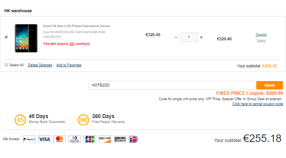Open the Xiaomi Mi Note 2 product thumbnail
Screen dimensions: 286x158
pyautogui.click(x=26, y=38)
